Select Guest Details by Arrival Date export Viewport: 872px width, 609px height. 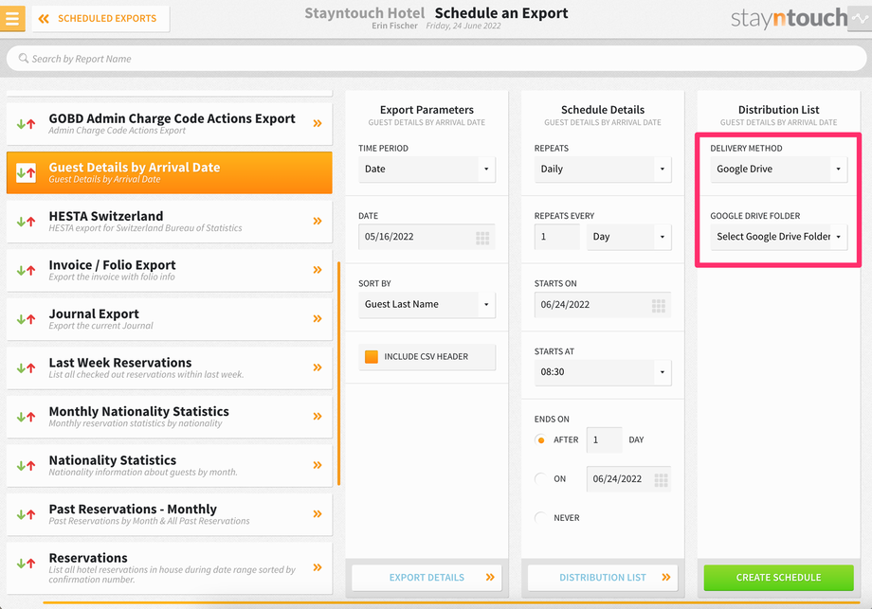(x=169, y=172)
